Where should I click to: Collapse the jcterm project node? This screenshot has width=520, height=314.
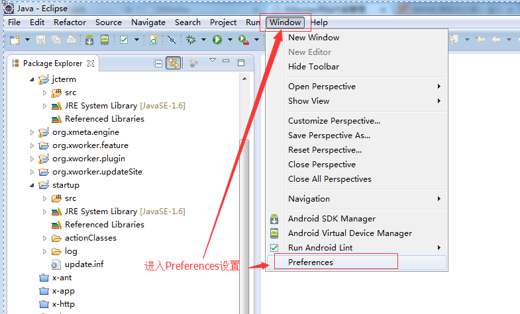click(32, 79)
